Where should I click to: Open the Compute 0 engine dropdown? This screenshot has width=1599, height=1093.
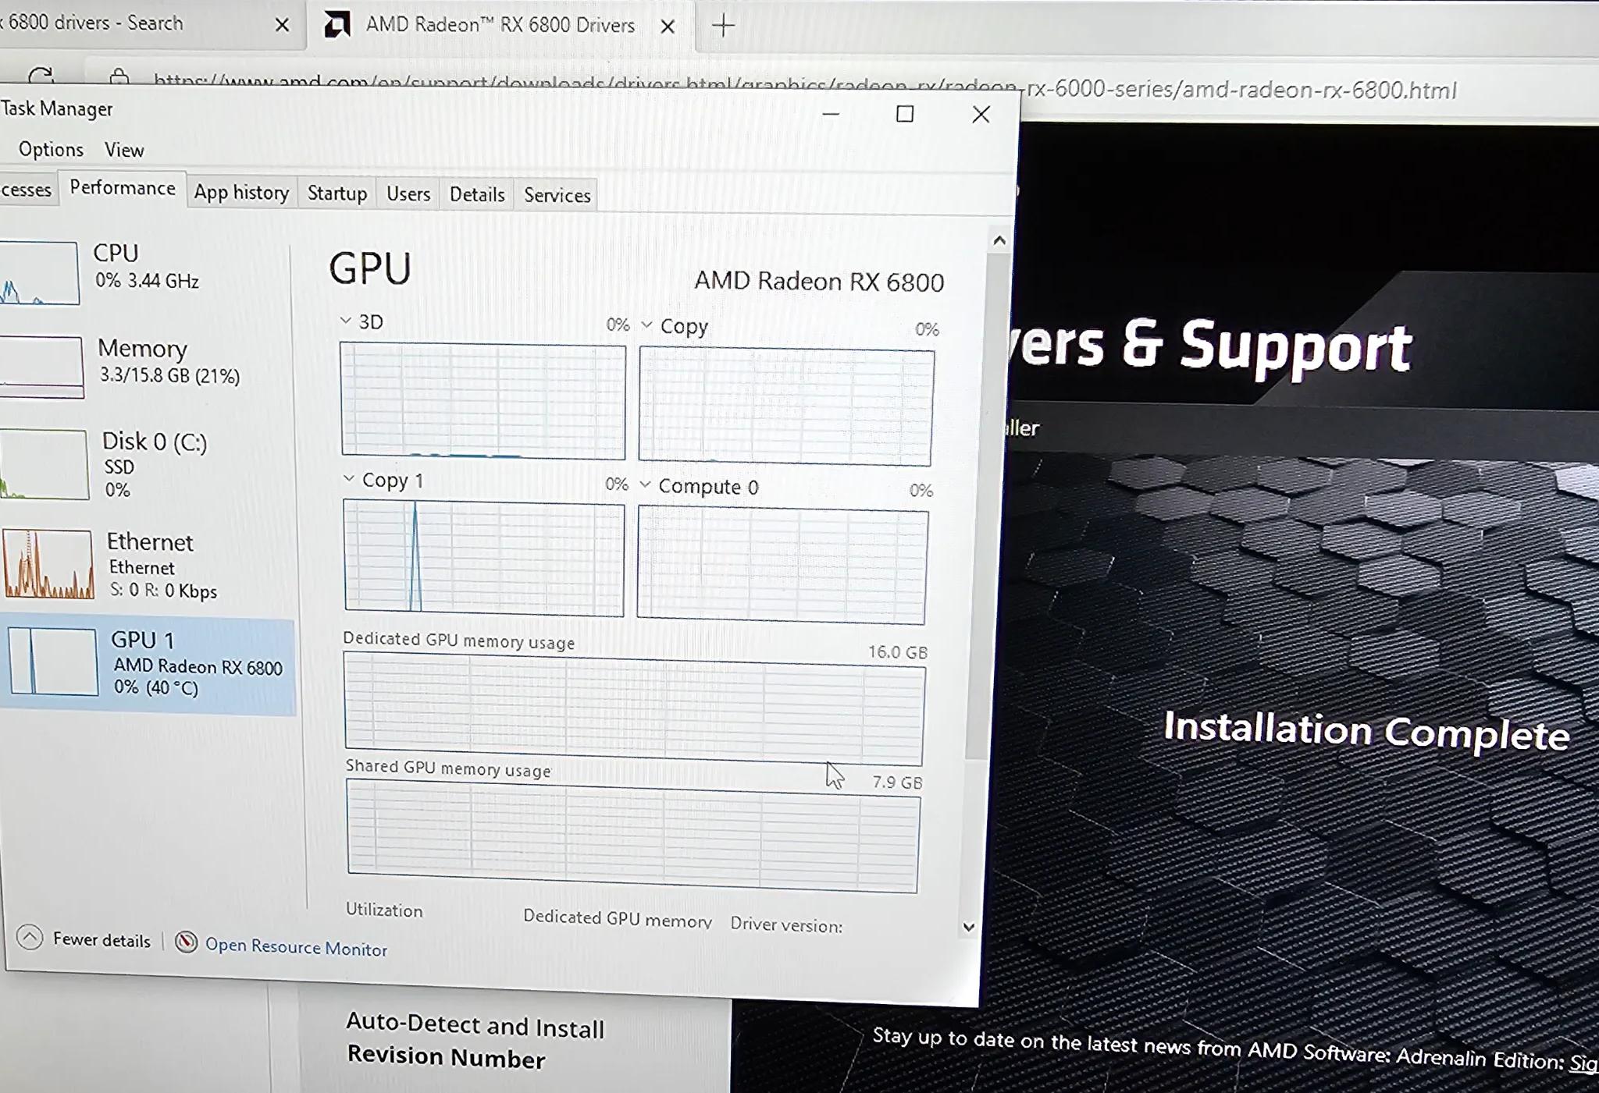(x=645, y=484)
